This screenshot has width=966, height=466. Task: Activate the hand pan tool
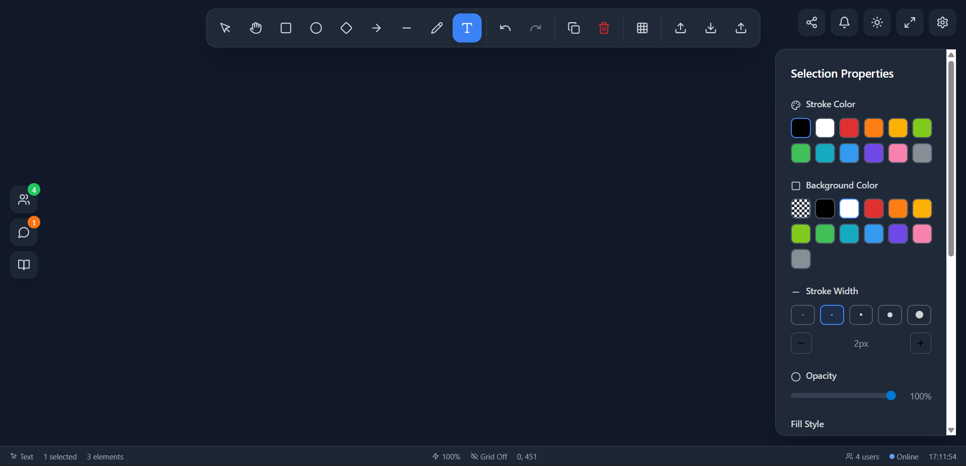tap(256, 28)
